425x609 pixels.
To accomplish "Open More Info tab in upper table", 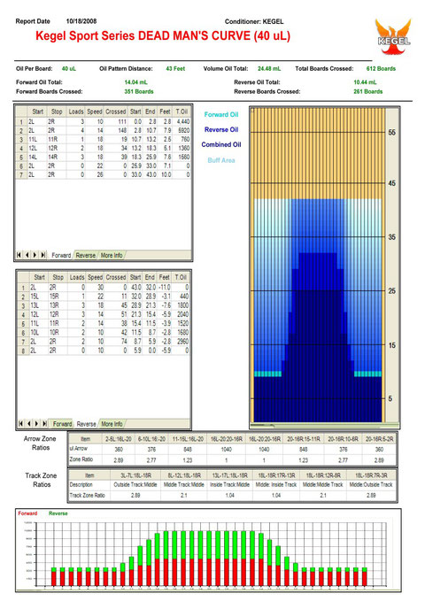I will [112, 255].
